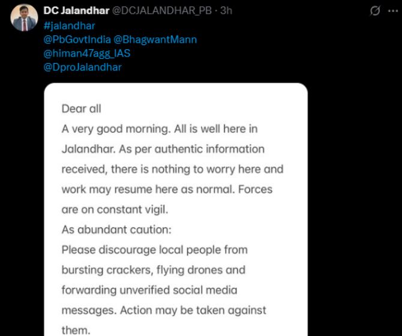Screen dimensions: 402x336
Task: Open the @DproJalandhar mention
Action: click(83, 67)
